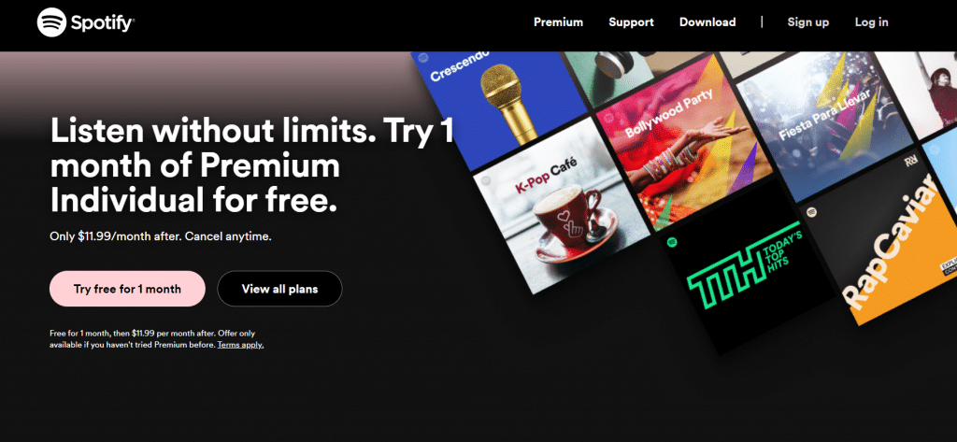Click the Log in link
This screenshot has height=442, width=957.
click(872, 22)
